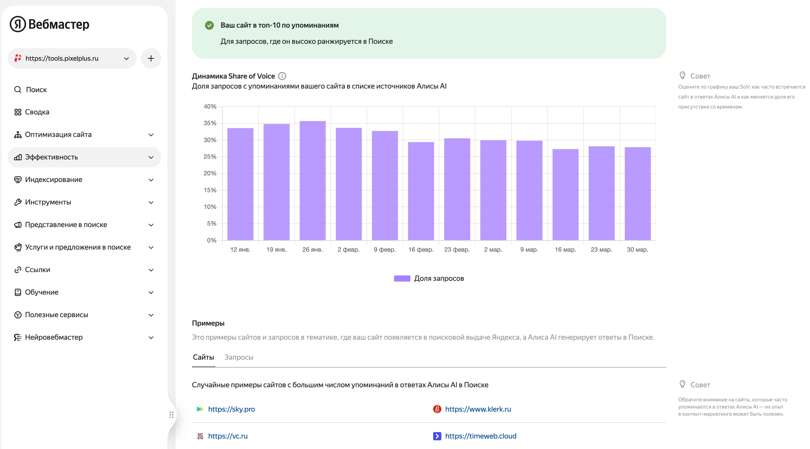This screenshot has height=449, width=810.
Task: Expand the Эффективность section chevron
Action: [151, 157]
